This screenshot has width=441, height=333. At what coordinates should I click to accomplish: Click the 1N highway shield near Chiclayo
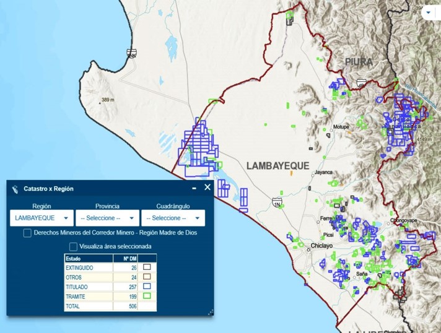pyautogui.click(x=276, y=202)
